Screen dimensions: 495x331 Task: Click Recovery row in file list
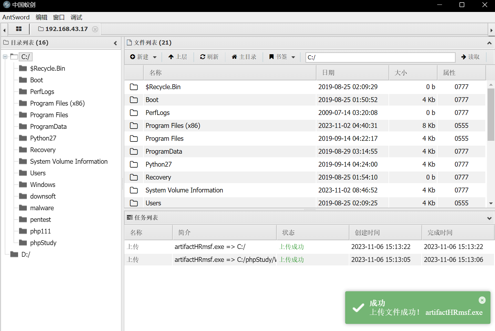click(305, 177)
